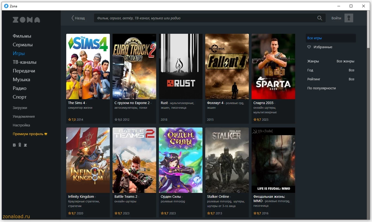Viewport: 372px width, 222px height.
Task: Change sorting from По популярности
Action: click(x=322, y=88)
